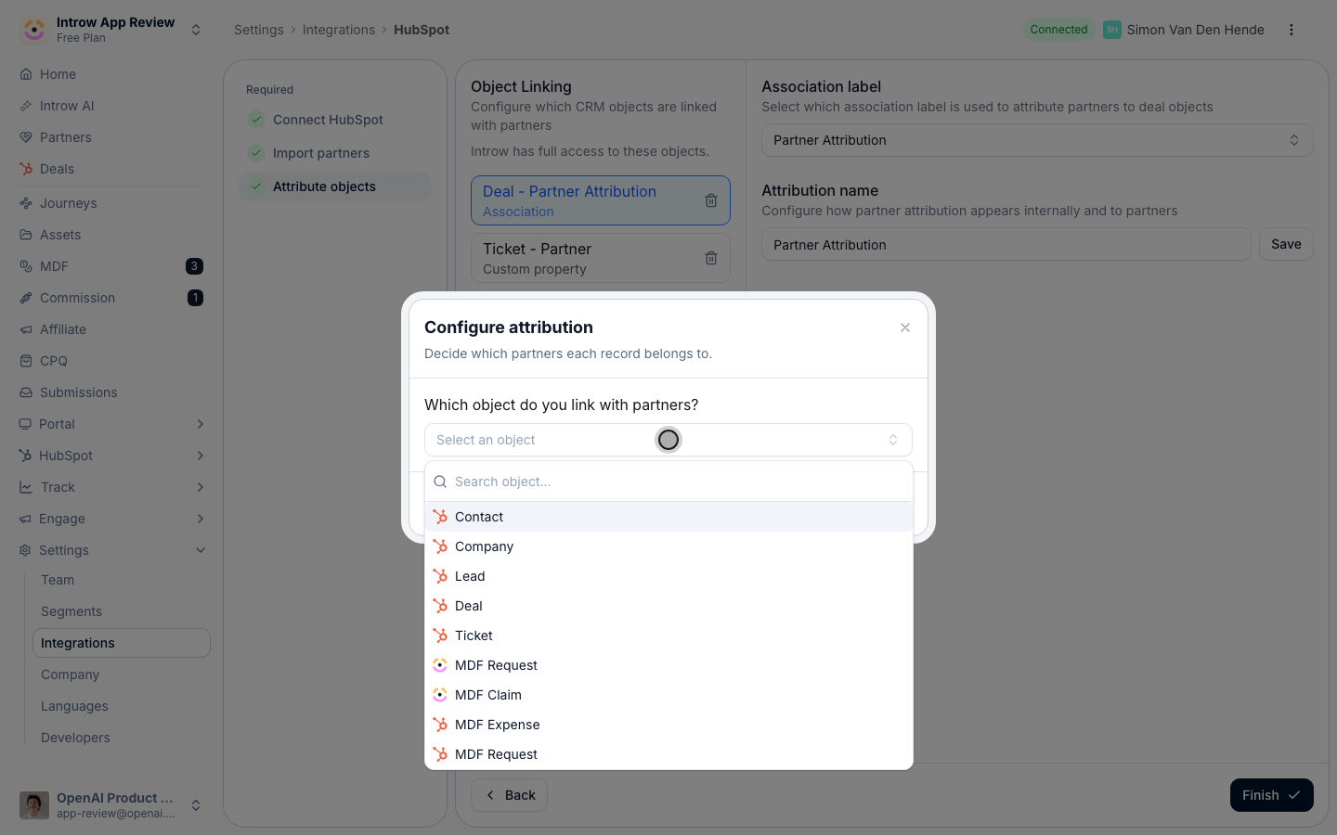
Task: Delete the Ticket - Partner link
Action: pos(711,258)
